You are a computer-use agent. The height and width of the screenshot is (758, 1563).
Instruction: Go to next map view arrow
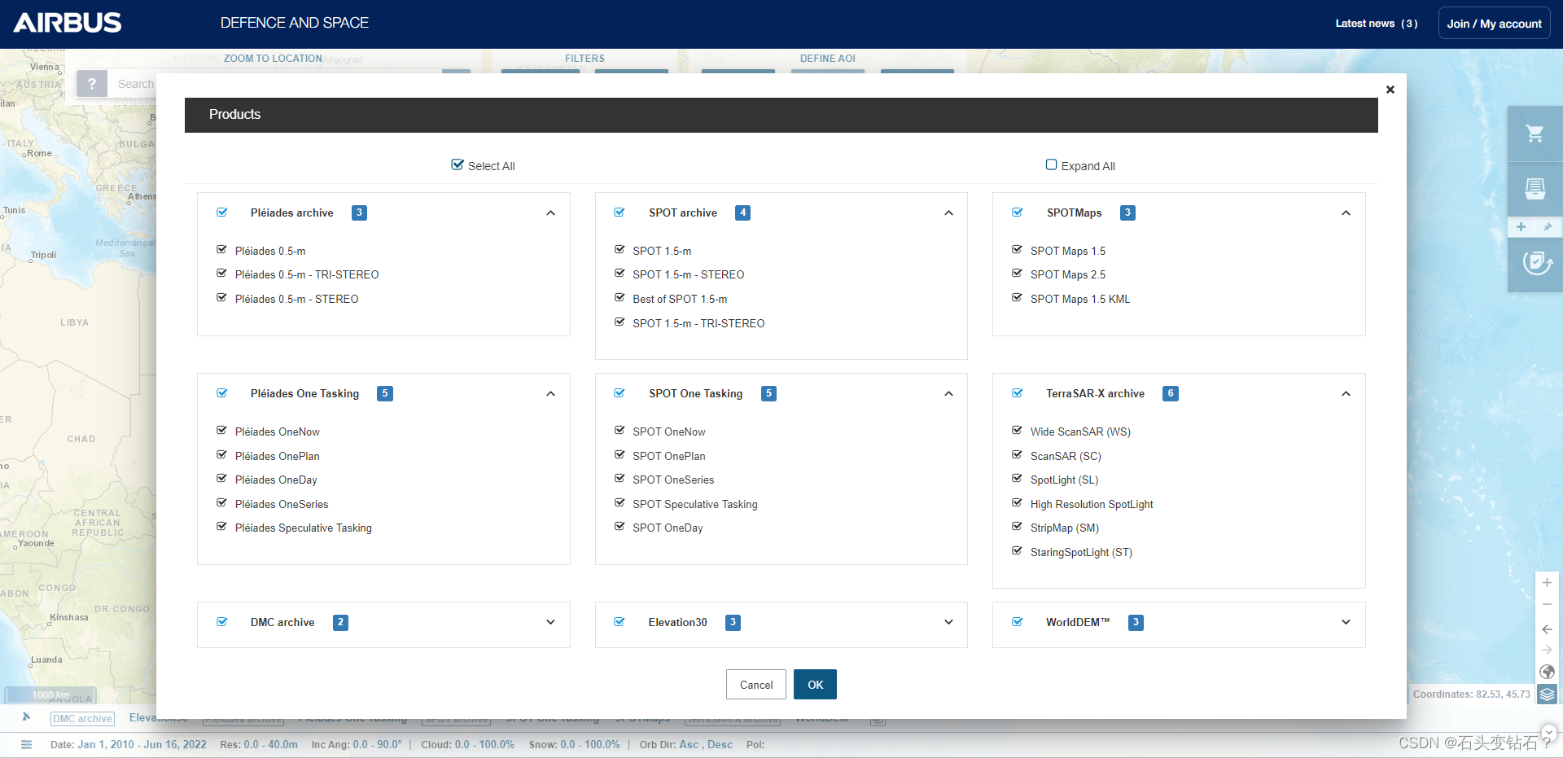click(1547, 650)
